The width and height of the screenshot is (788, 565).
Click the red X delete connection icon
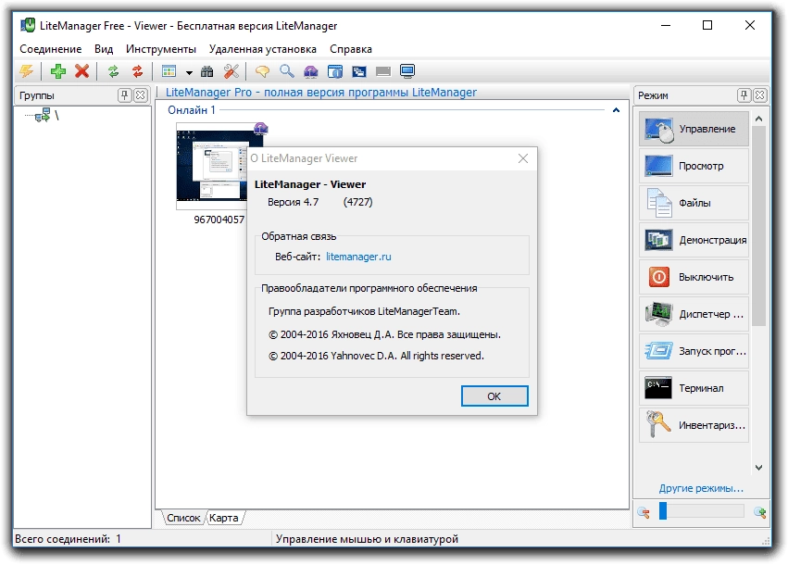(x=81, y=71)
